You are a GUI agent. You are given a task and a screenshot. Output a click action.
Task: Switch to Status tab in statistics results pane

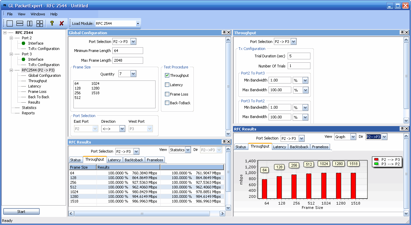tap(75, 160)
